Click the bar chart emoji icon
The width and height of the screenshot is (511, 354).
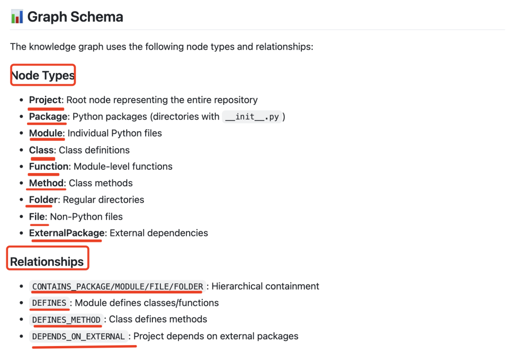point(17,17)
